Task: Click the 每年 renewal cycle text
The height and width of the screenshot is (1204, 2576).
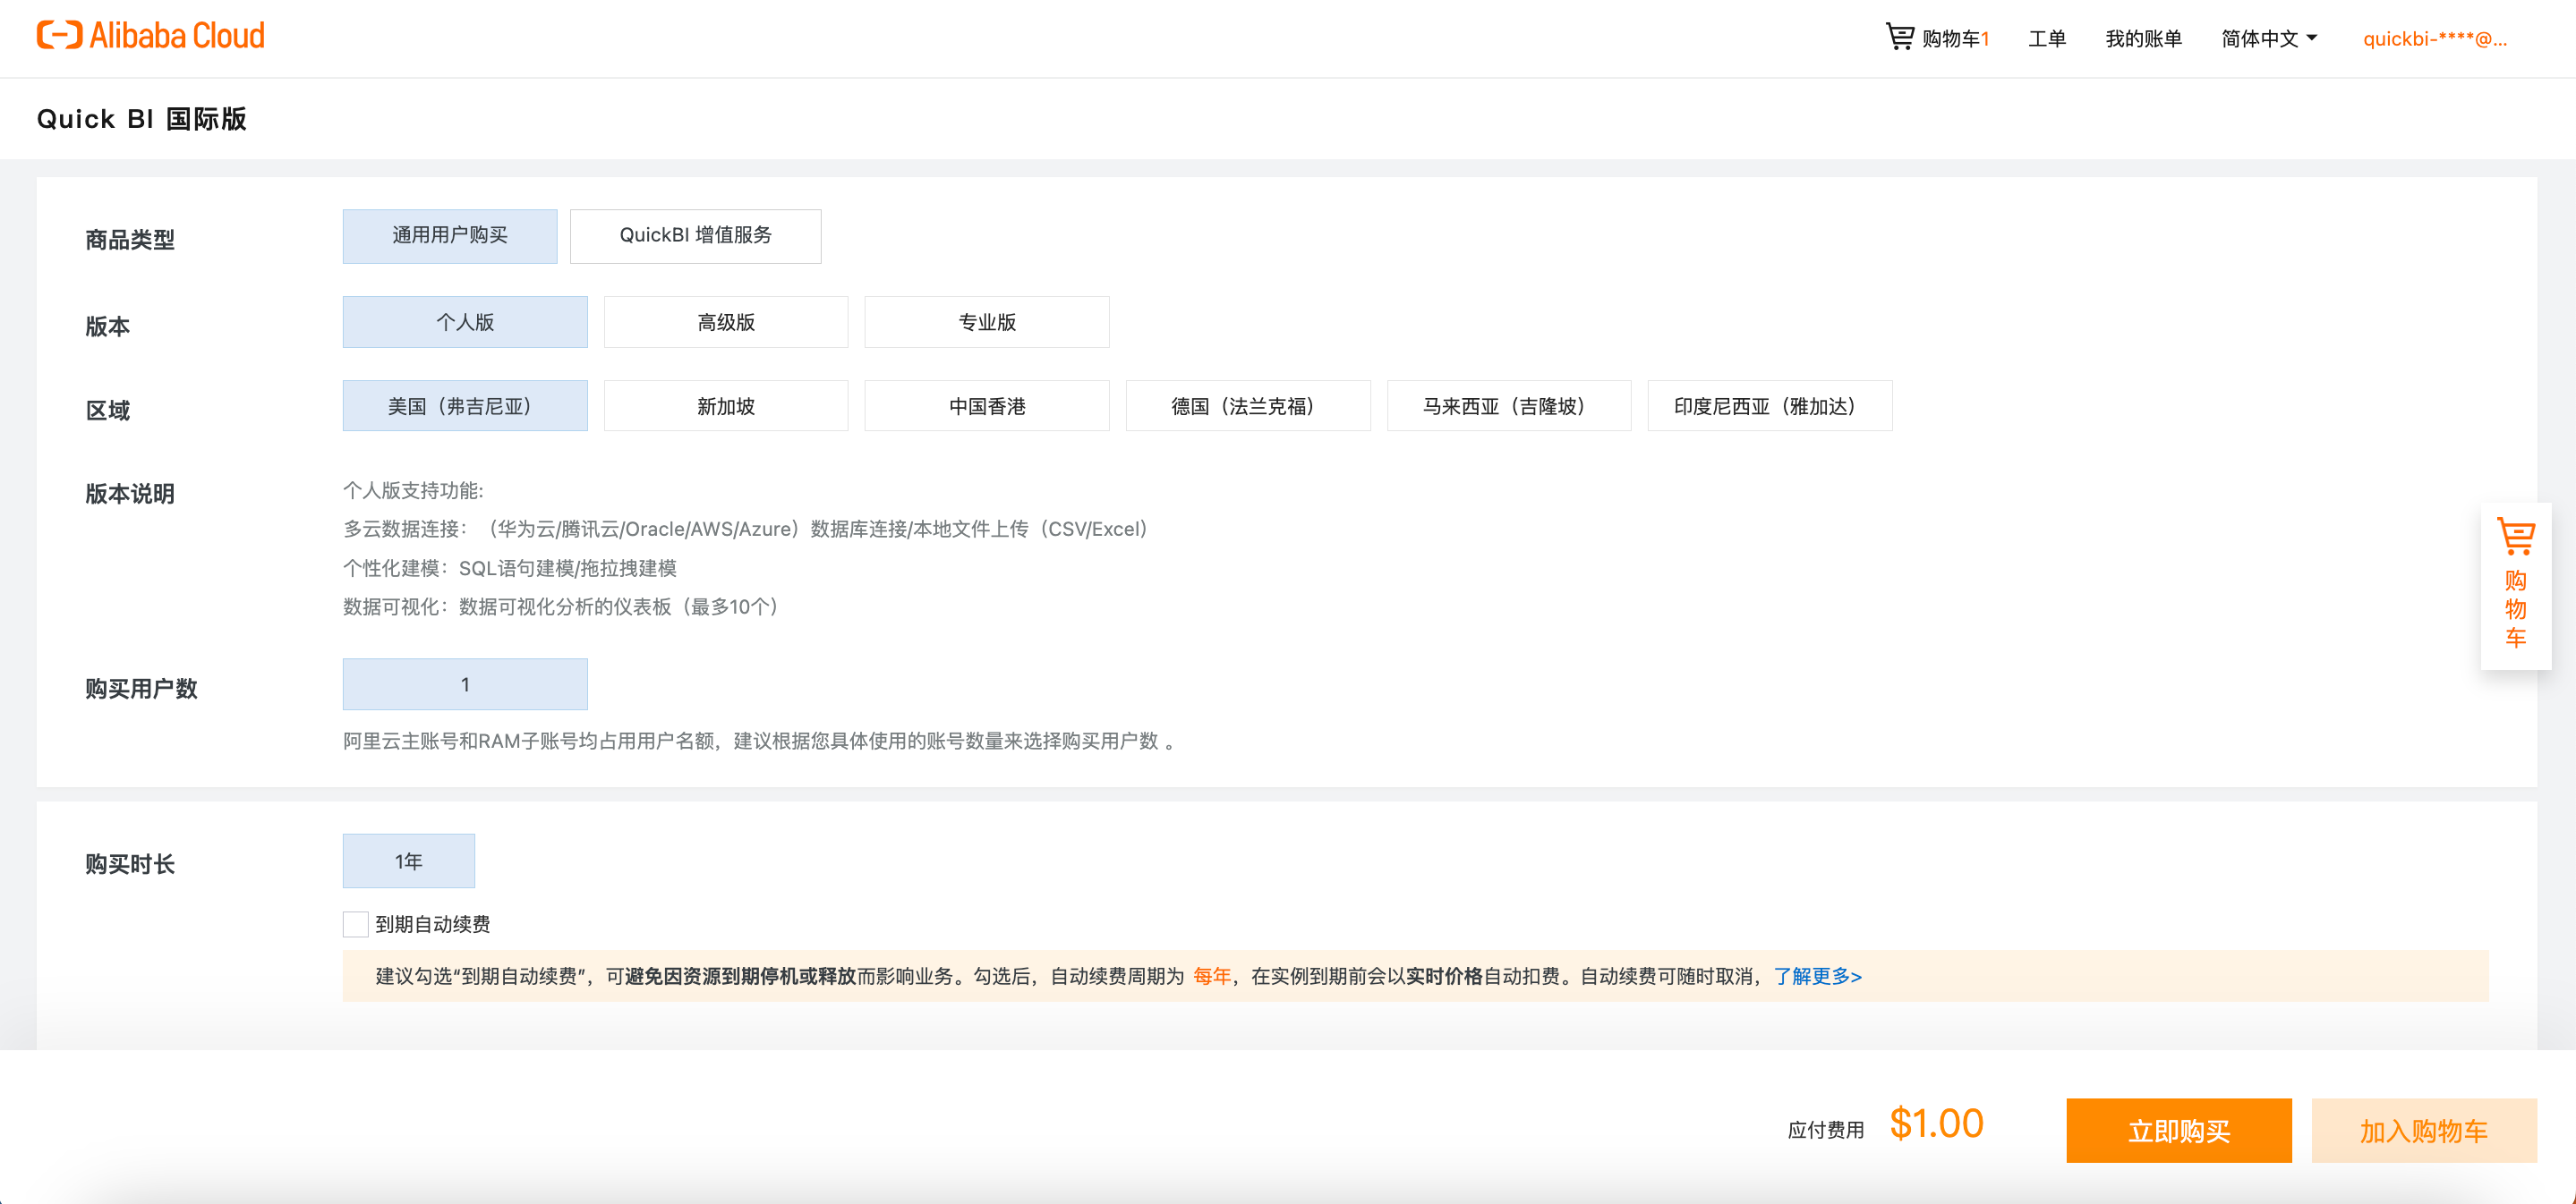Action: pos(1212,976)
